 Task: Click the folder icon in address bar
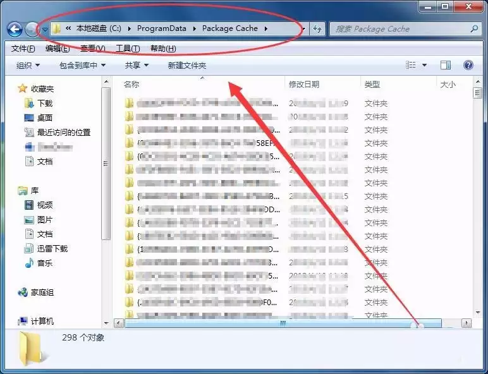click(x=56, y=28)
